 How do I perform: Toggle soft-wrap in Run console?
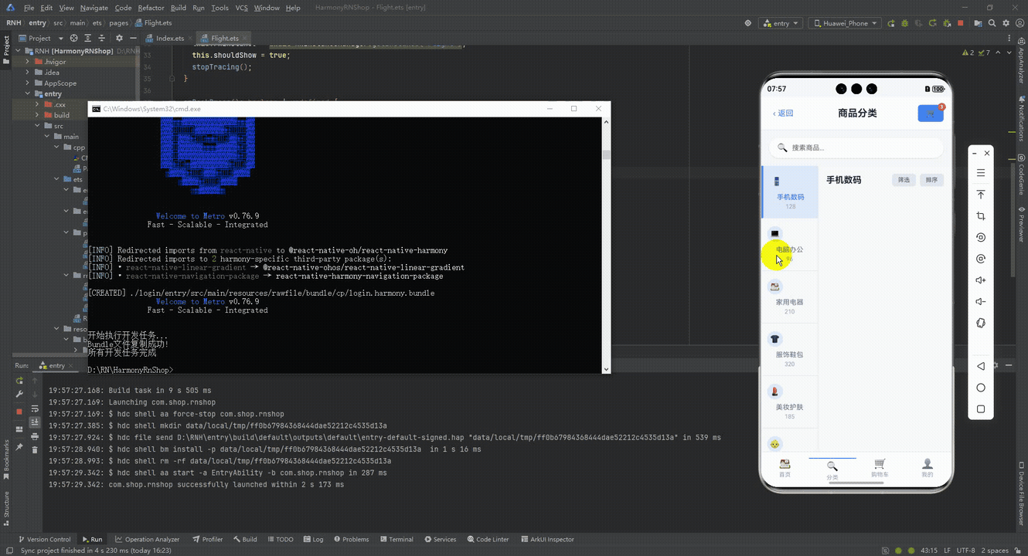pyautogui.click(x=35, y=409)
